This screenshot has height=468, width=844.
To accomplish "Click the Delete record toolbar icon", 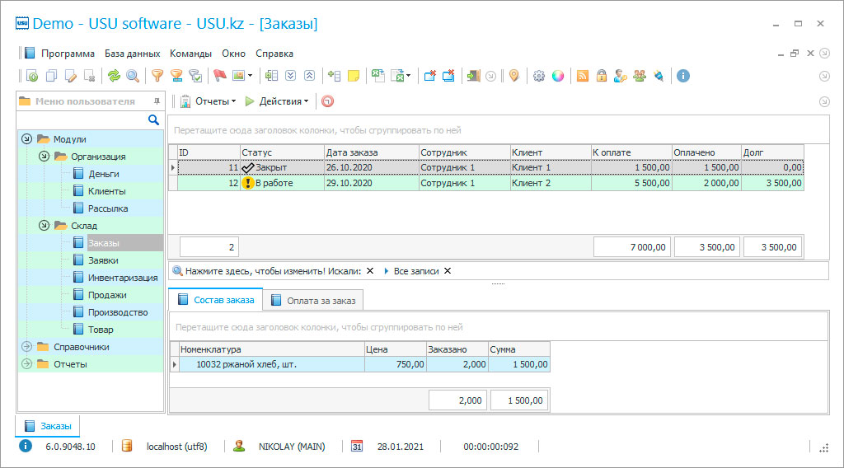I will click(90, 76).
